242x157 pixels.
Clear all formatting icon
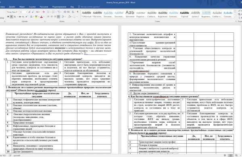point(44,12)
